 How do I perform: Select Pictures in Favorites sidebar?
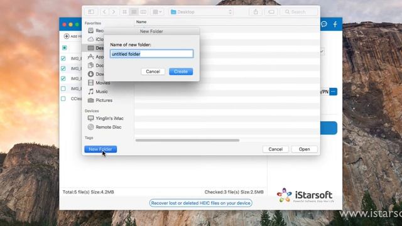100,100
